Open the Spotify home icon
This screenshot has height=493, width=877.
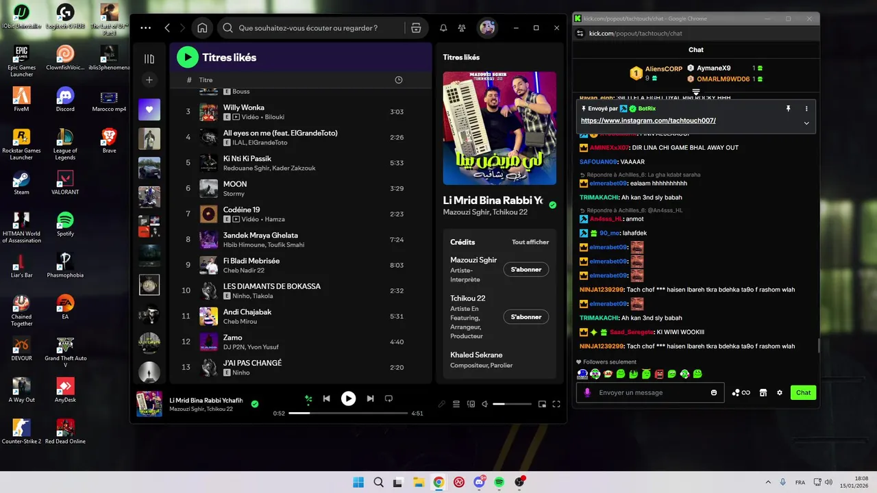(202, 28)
